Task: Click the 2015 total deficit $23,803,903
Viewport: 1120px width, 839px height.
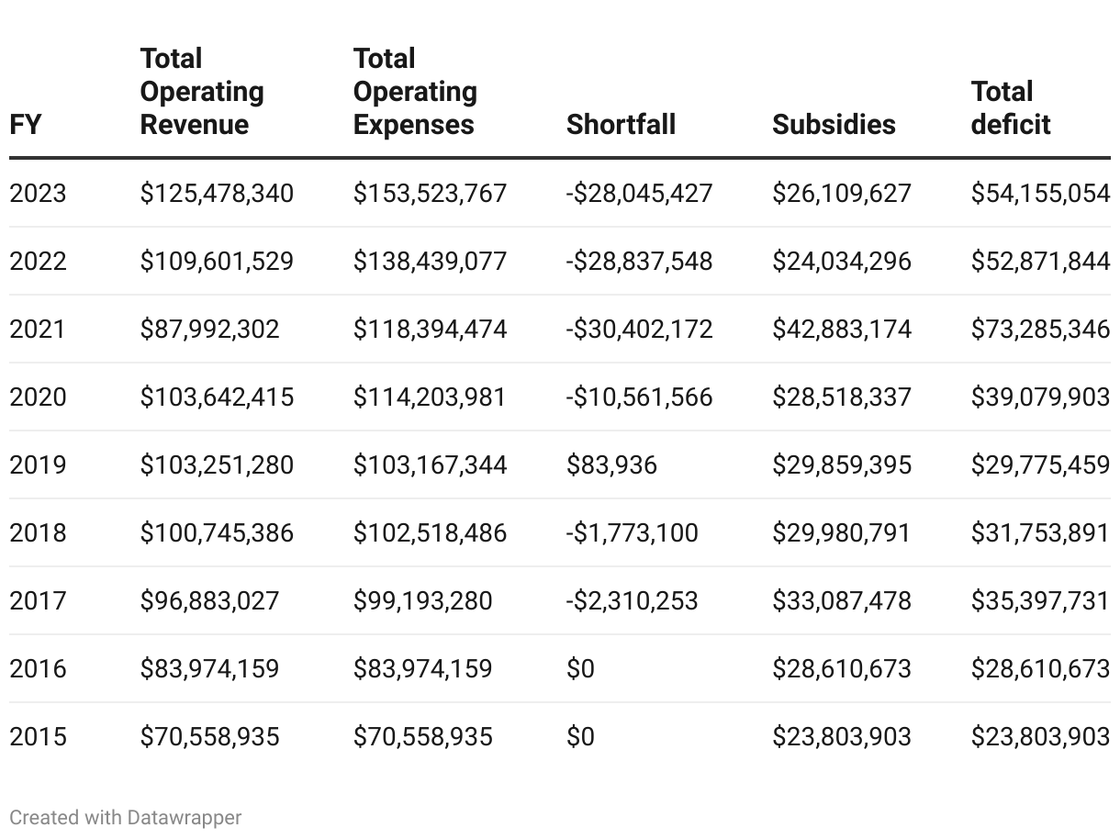Action: point(1040,737)
